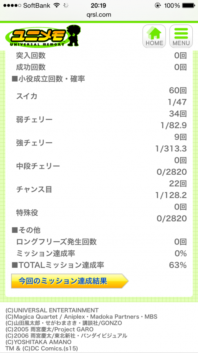The height and width of the screenshot is (353, 198).
Task: Tap the (C)UNIVERSAL ENTERTAINMENT copyright text
Action: [x=52, y=310]
